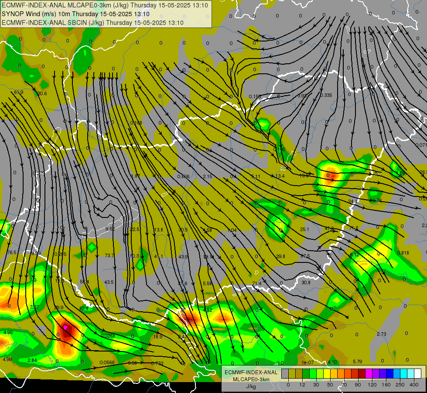This screenshot has height=393, width=427.
Task: Click the legend scale label 70
Action: coord(344,385)
